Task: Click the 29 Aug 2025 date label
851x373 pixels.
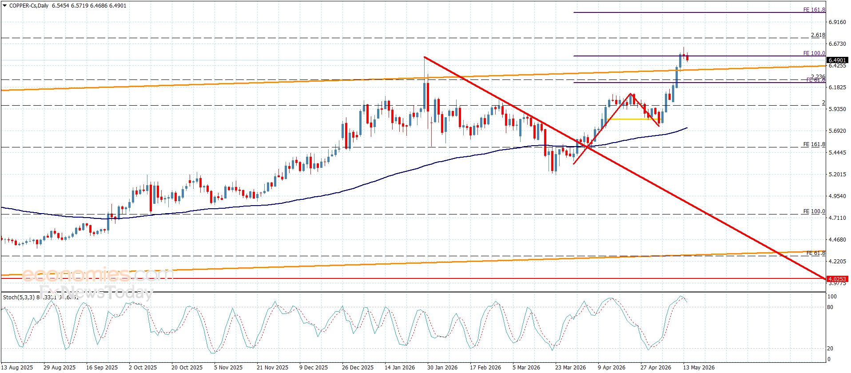Action: (x=60, y=368)
